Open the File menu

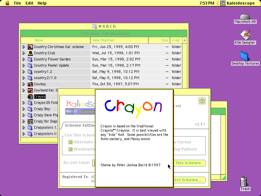18,3
